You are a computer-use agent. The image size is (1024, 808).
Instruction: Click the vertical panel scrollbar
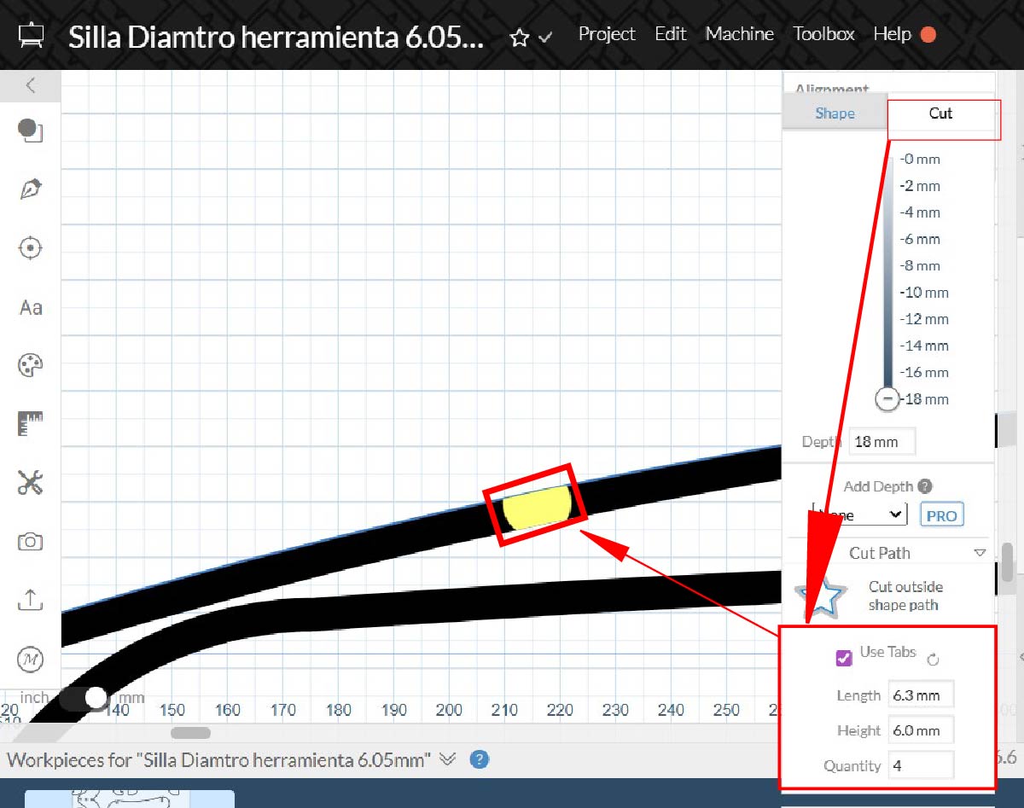[1007, 561]
